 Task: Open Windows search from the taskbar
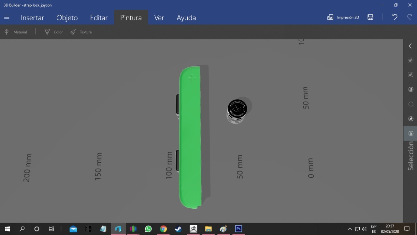point(22,229)
